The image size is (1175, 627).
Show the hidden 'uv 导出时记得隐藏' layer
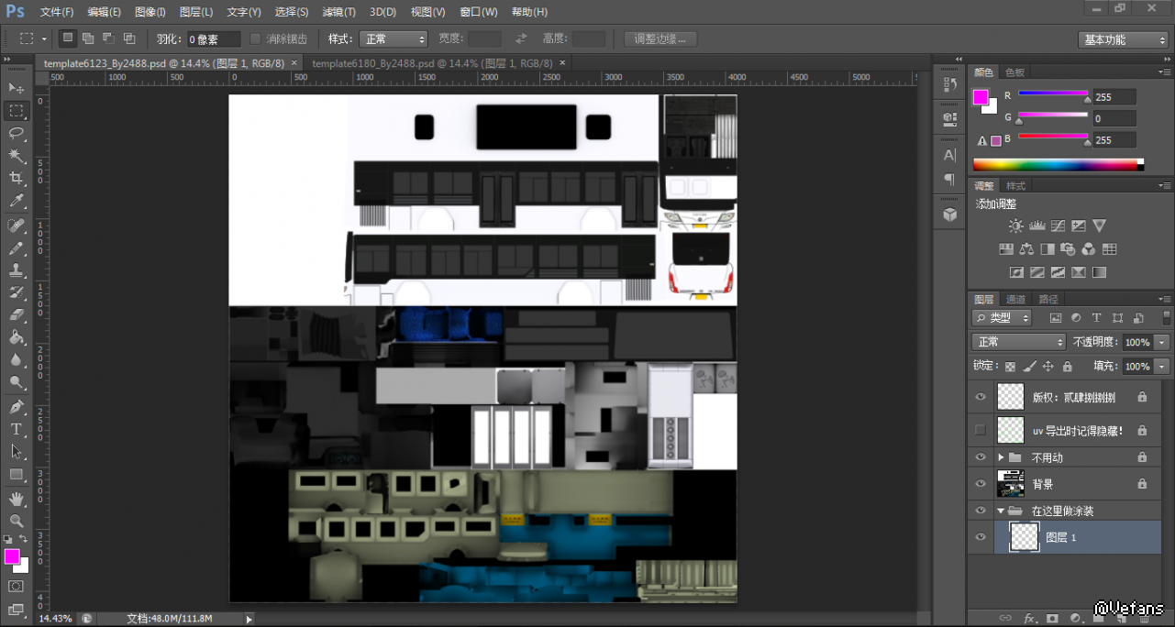coord(981,430)
